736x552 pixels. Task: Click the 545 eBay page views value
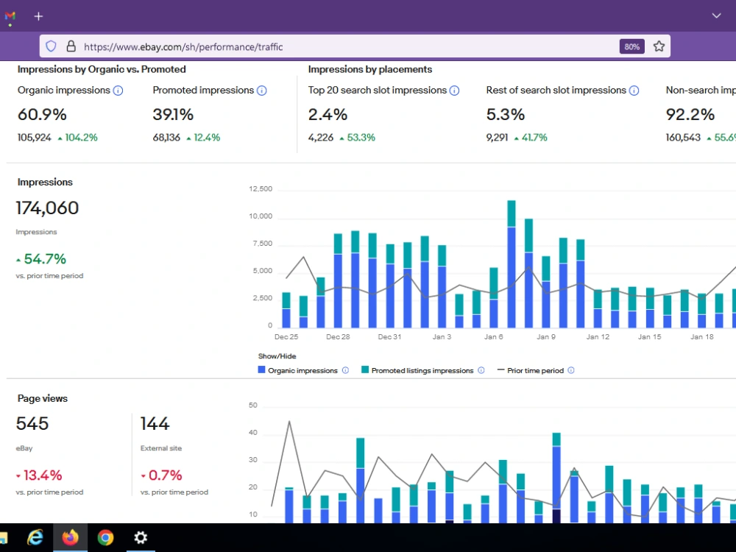(32, 423)
